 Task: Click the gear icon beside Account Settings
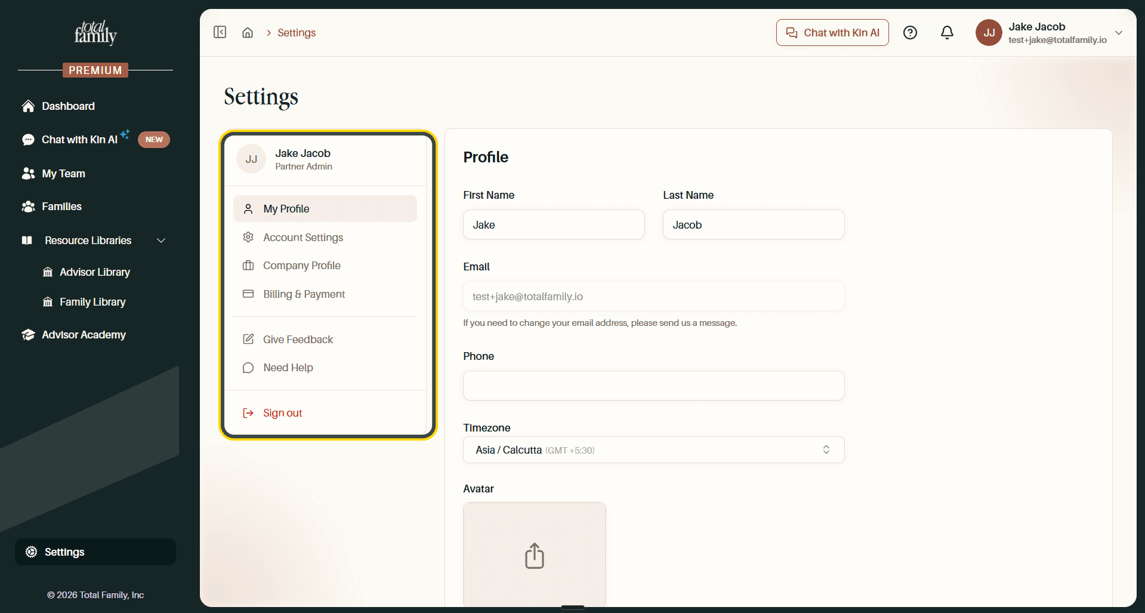tap(248, 238)
